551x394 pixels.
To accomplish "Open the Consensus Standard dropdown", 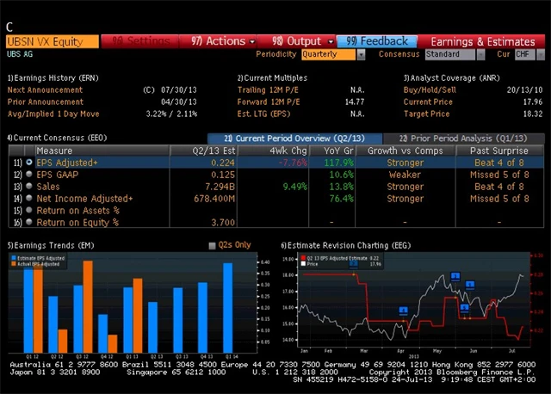I will tap(455, 54).
